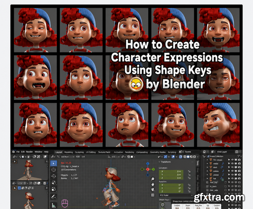Image resolution: width=253 pixels, height=209 pixels.
Task: Click the Location Z value field
Action: pyautogui.click(x=171, y=178)
